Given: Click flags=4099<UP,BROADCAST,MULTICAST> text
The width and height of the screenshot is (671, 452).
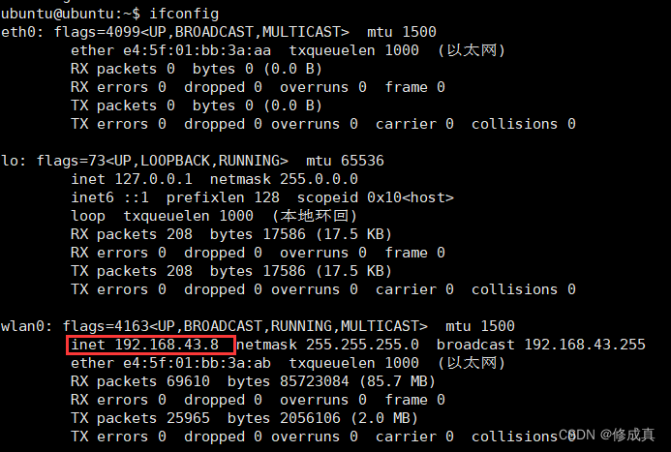Looking at the screenshot, I should [201, 32].
